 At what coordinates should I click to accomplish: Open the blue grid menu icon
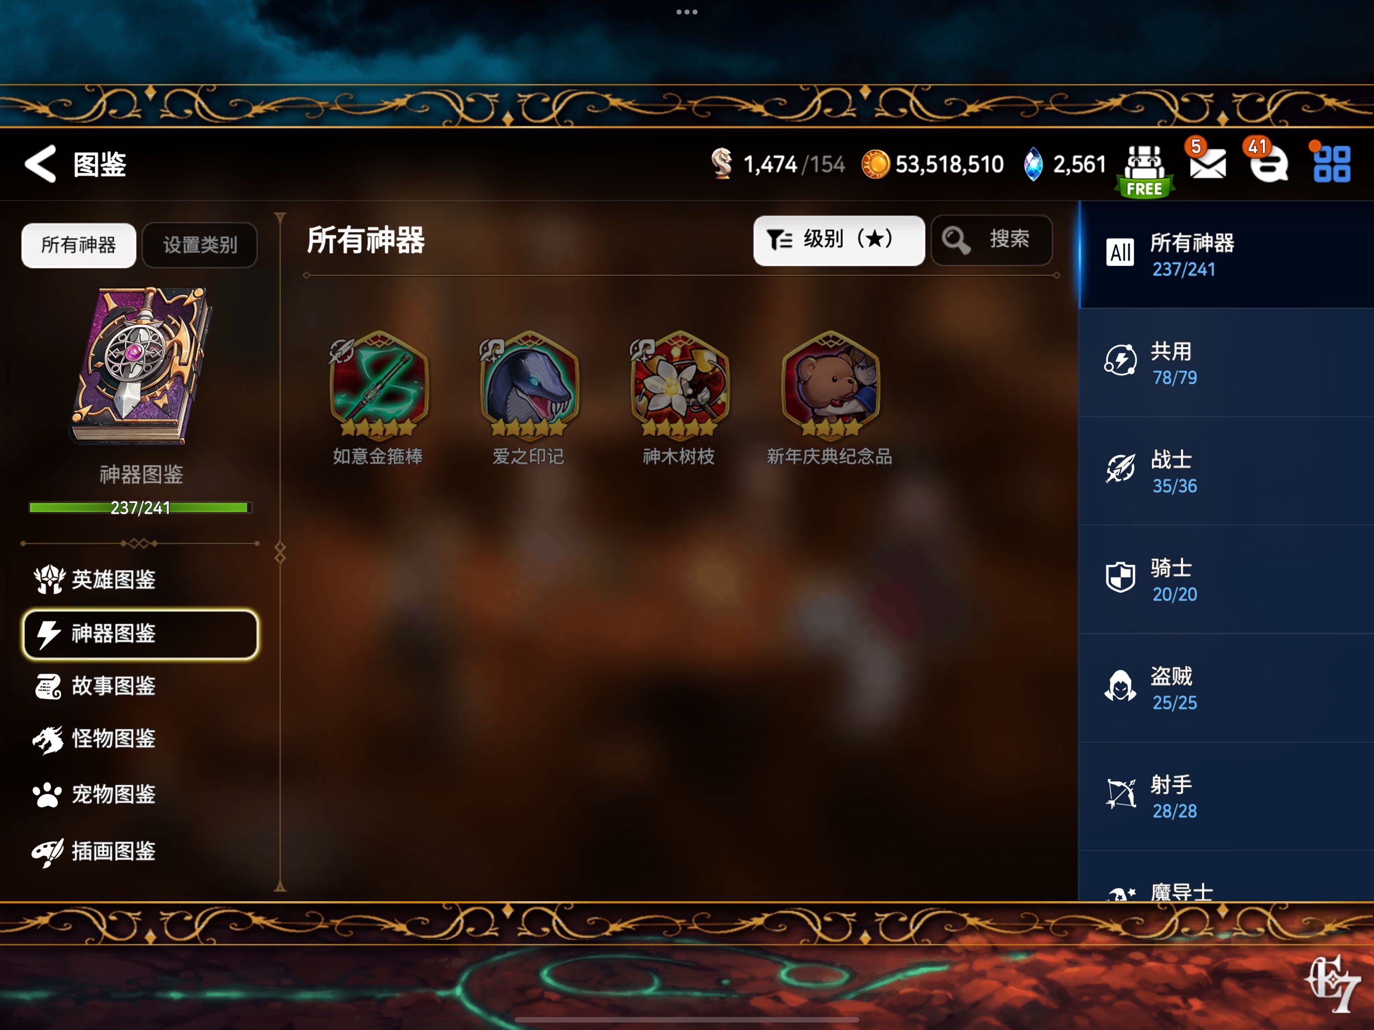(x=1331, y=165)
